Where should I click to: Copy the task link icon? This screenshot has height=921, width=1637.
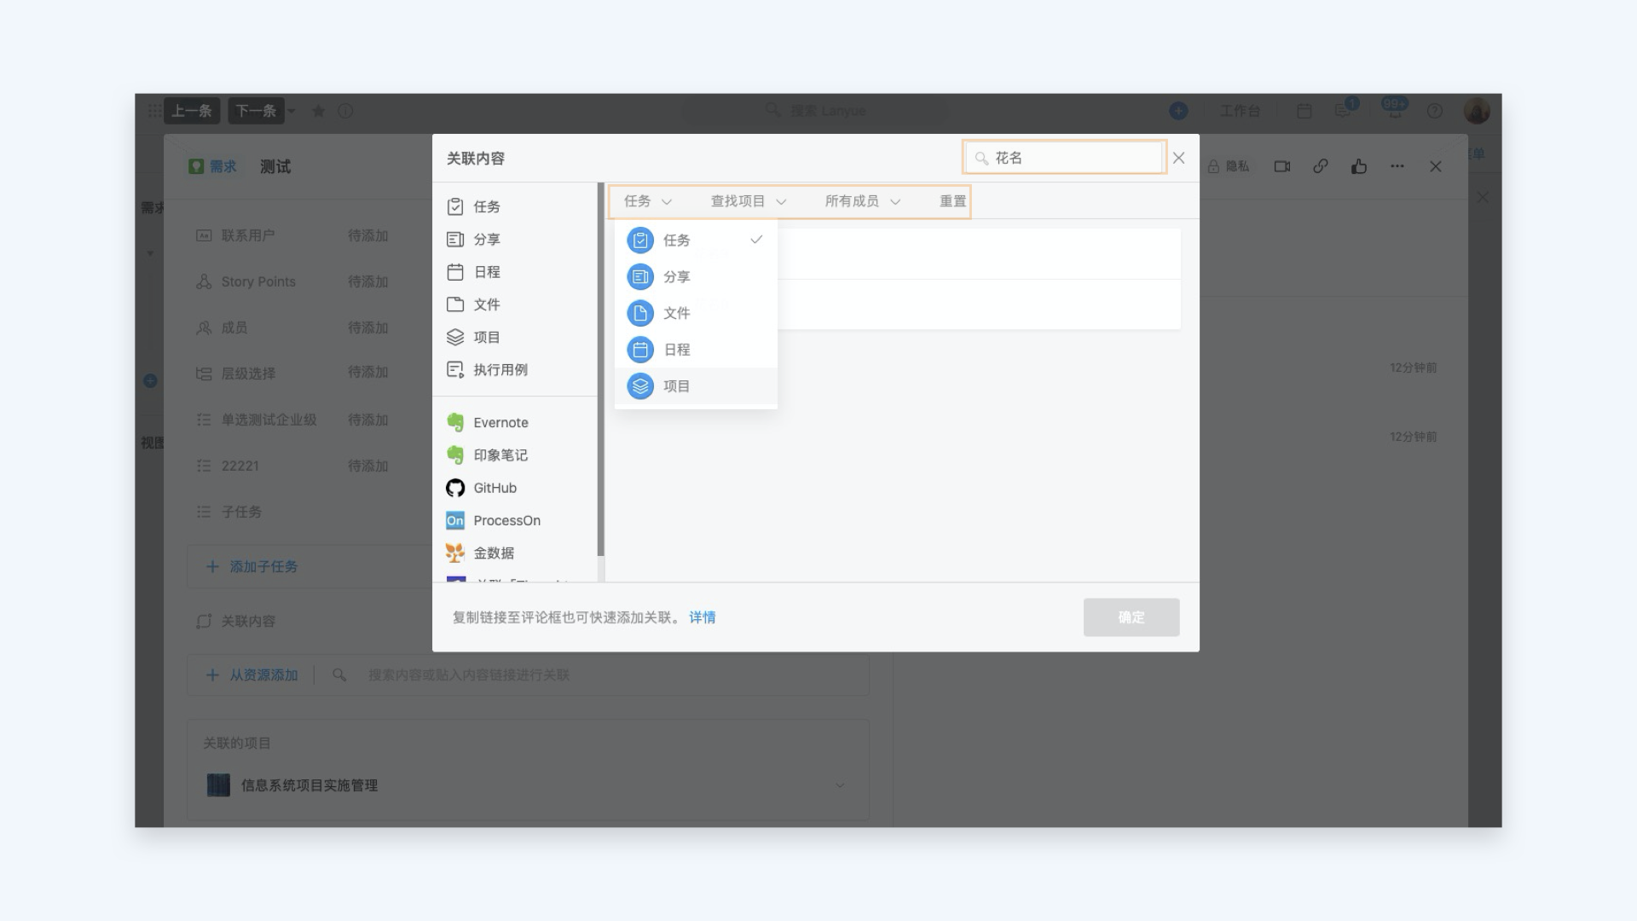tap(1320, 166)
